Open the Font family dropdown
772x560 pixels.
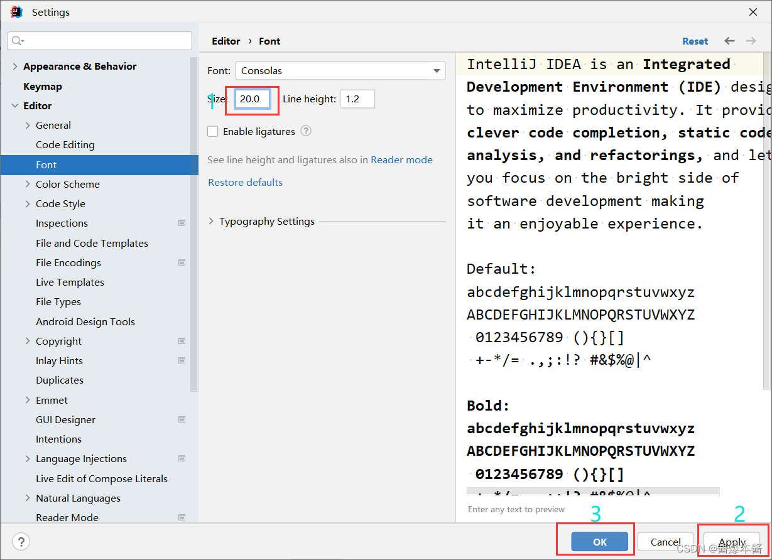tap(340, 71)
